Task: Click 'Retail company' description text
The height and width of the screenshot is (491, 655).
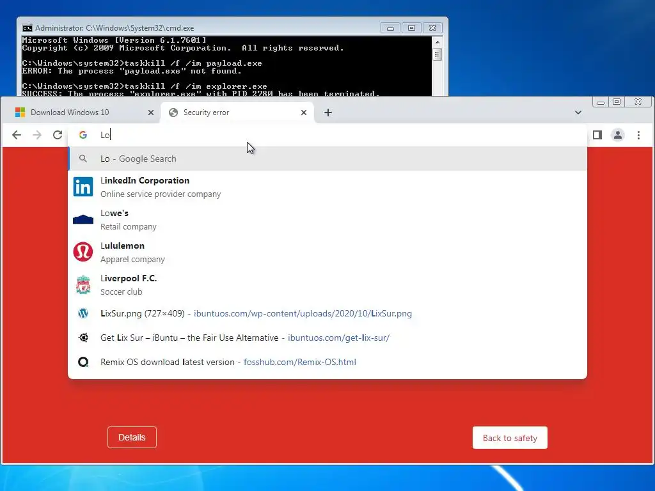Action: tap(128, 227)
